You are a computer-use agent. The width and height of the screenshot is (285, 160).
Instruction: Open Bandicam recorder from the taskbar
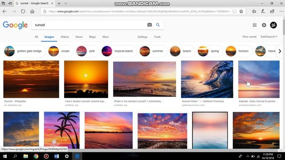[x=46, y=156]
